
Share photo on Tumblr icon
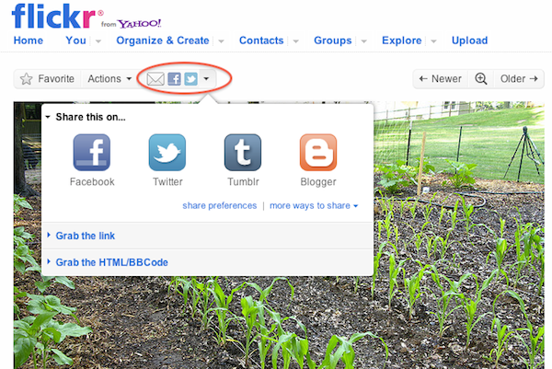pyautogui.click(x=243, y=152)
